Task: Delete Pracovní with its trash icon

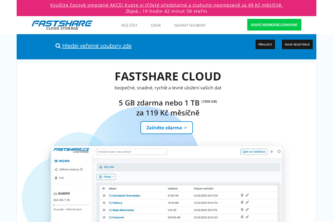Action: click(242, 217)
